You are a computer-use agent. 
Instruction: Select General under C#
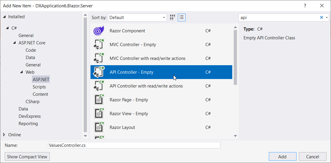pyautogui.click(x=26, y=36)
